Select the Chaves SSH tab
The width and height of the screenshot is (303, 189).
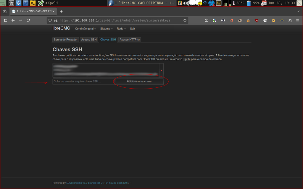click(x=108, y=40)
